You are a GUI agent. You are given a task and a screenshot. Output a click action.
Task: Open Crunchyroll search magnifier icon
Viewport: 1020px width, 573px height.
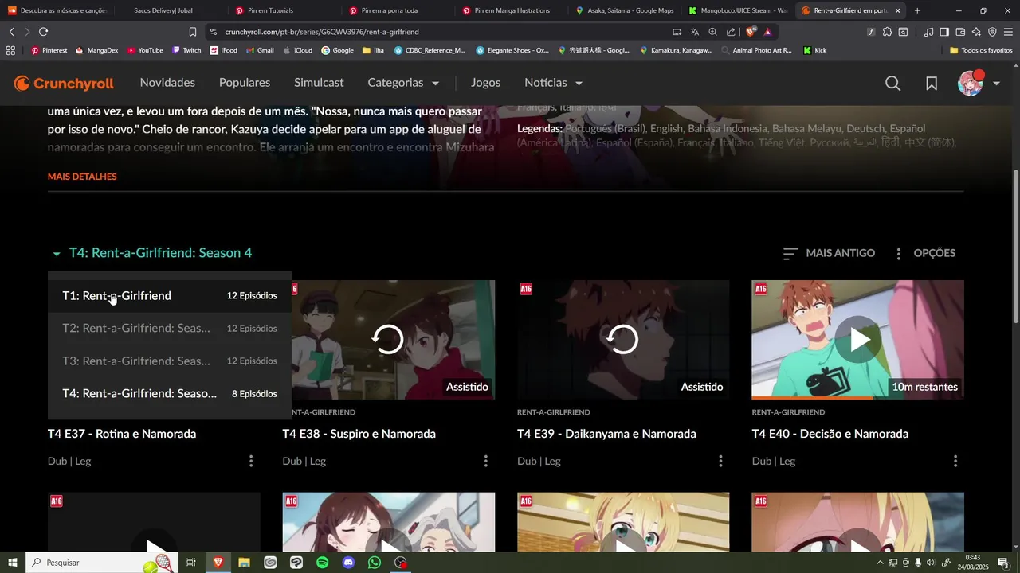[892, 84]
